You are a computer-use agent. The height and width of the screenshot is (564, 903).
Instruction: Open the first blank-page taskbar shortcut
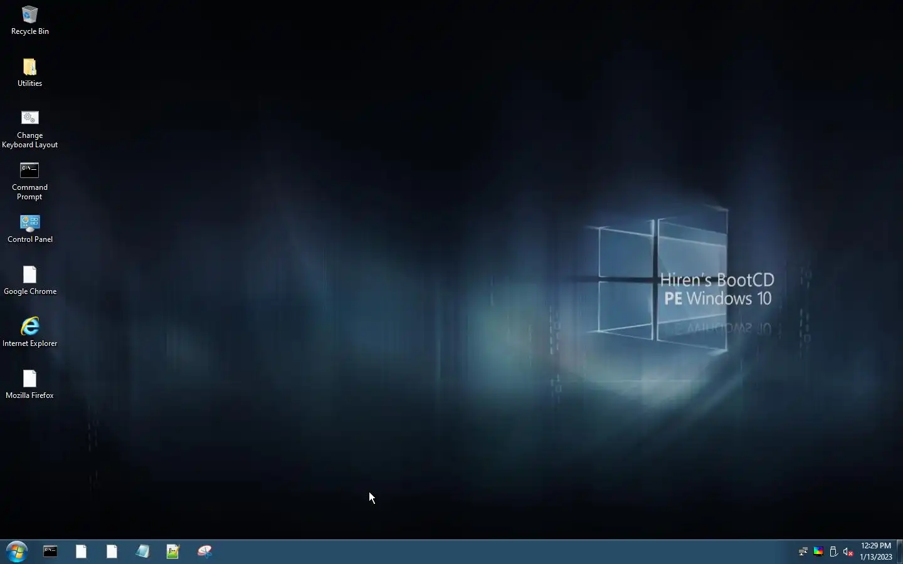pos(81,551)
